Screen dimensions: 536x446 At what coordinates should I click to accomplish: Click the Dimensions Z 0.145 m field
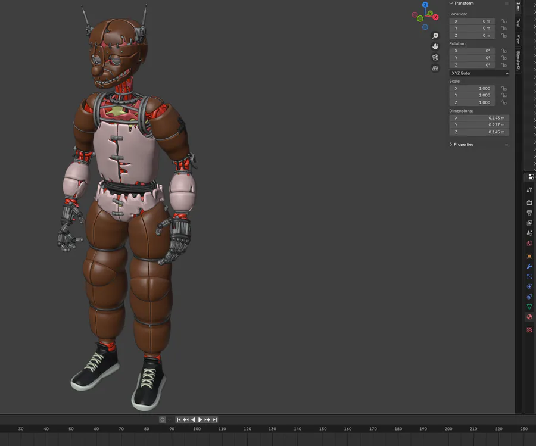point(479,132)
